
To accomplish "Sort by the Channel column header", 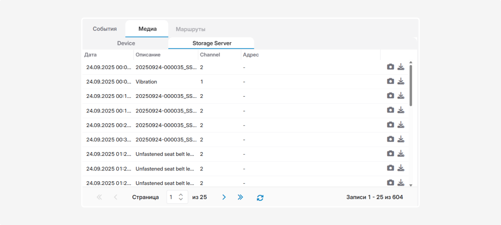I will (210, 55).
